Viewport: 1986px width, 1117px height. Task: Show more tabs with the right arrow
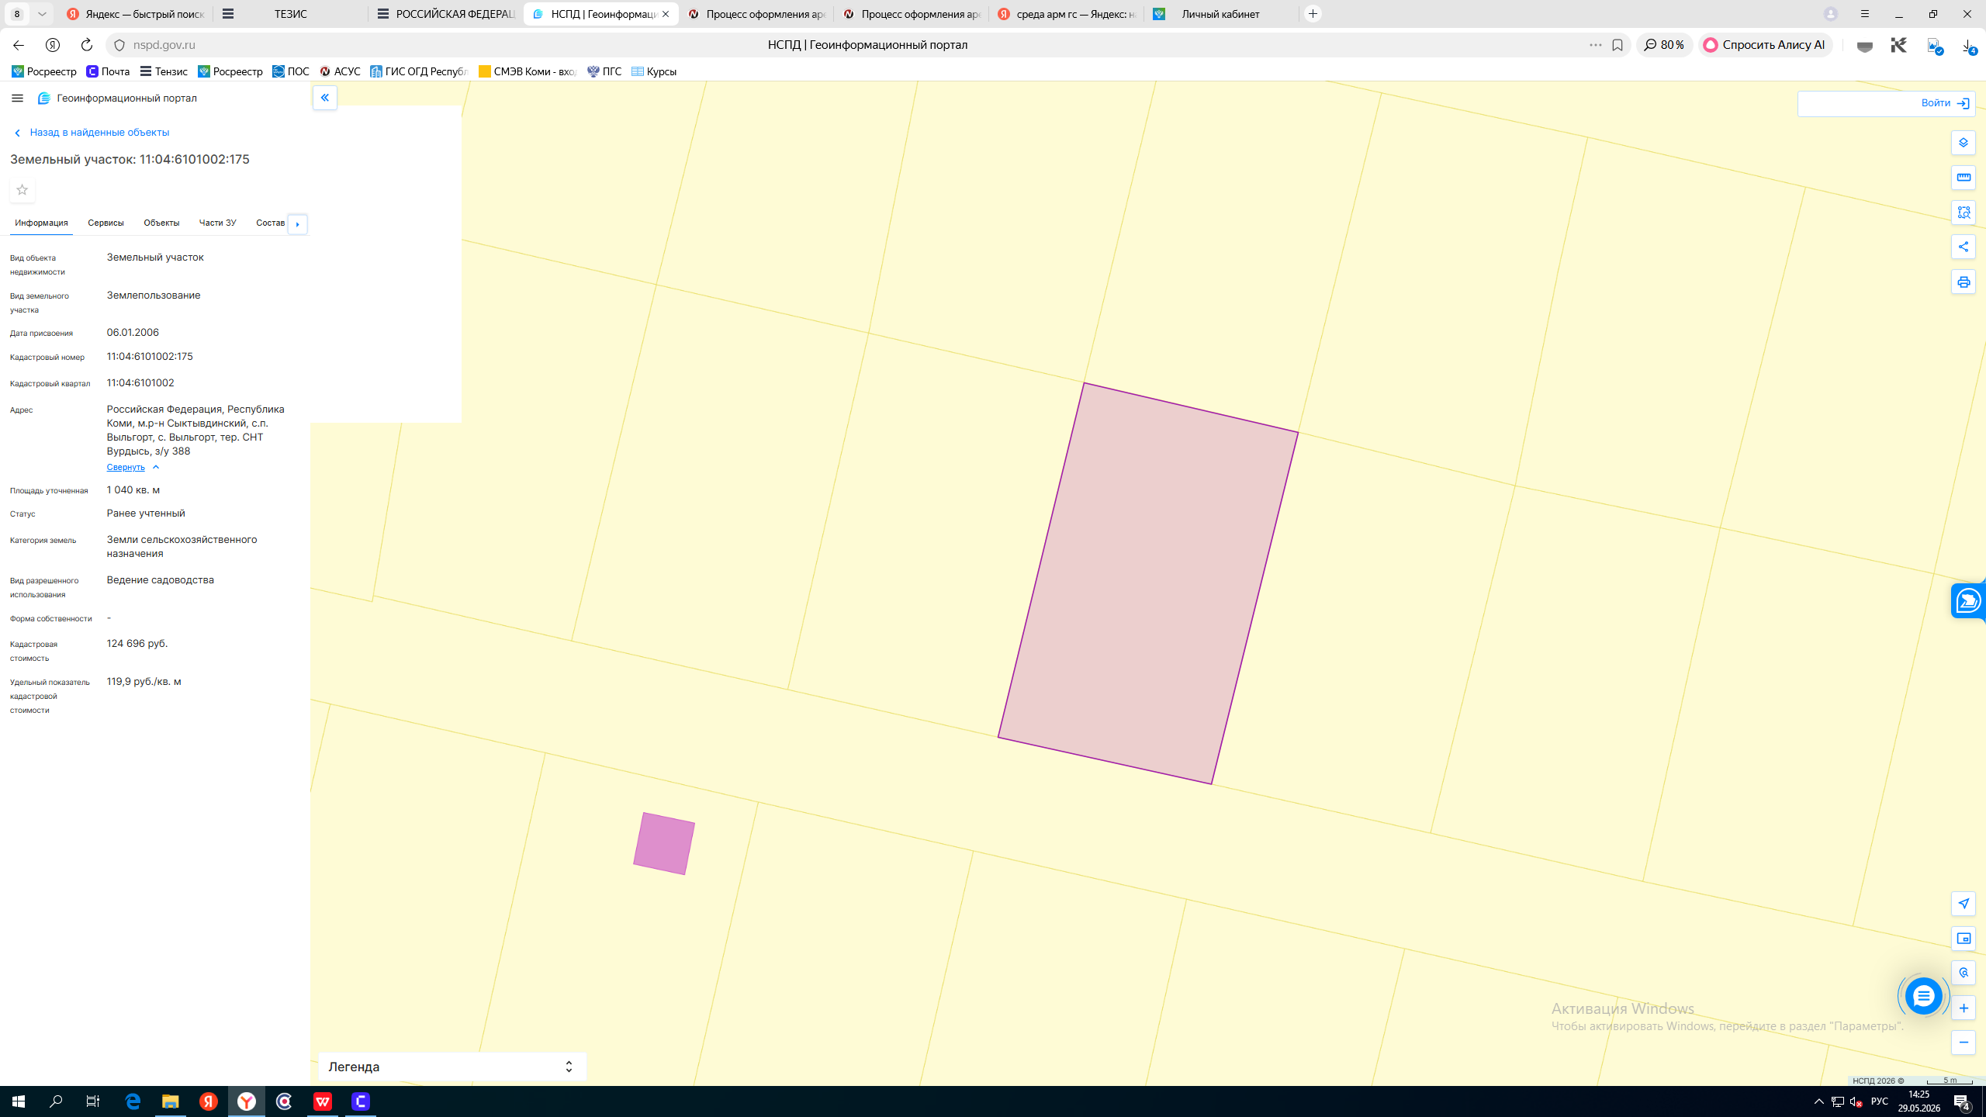coord(298,224)
